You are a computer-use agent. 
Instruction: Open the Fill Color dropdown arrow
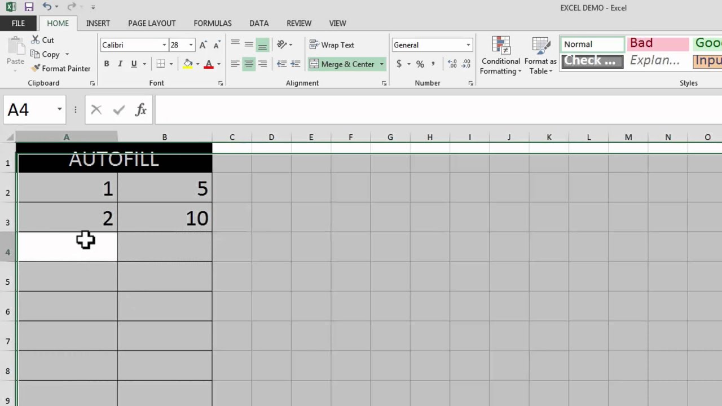197,64
